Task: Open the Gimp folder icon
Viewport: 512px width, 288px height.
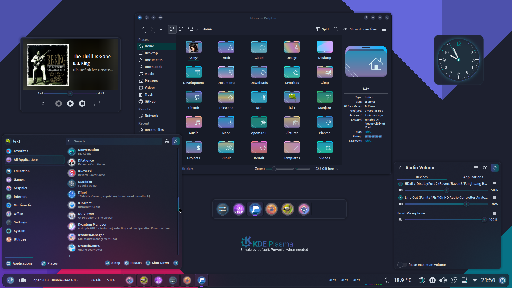Action: coord(325,72)
